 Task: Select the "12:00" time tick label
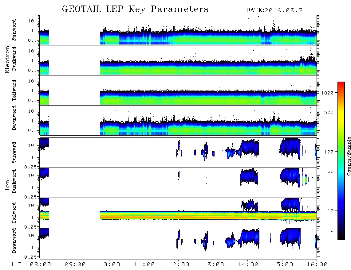pyautogui.click(x=179, y=265)
